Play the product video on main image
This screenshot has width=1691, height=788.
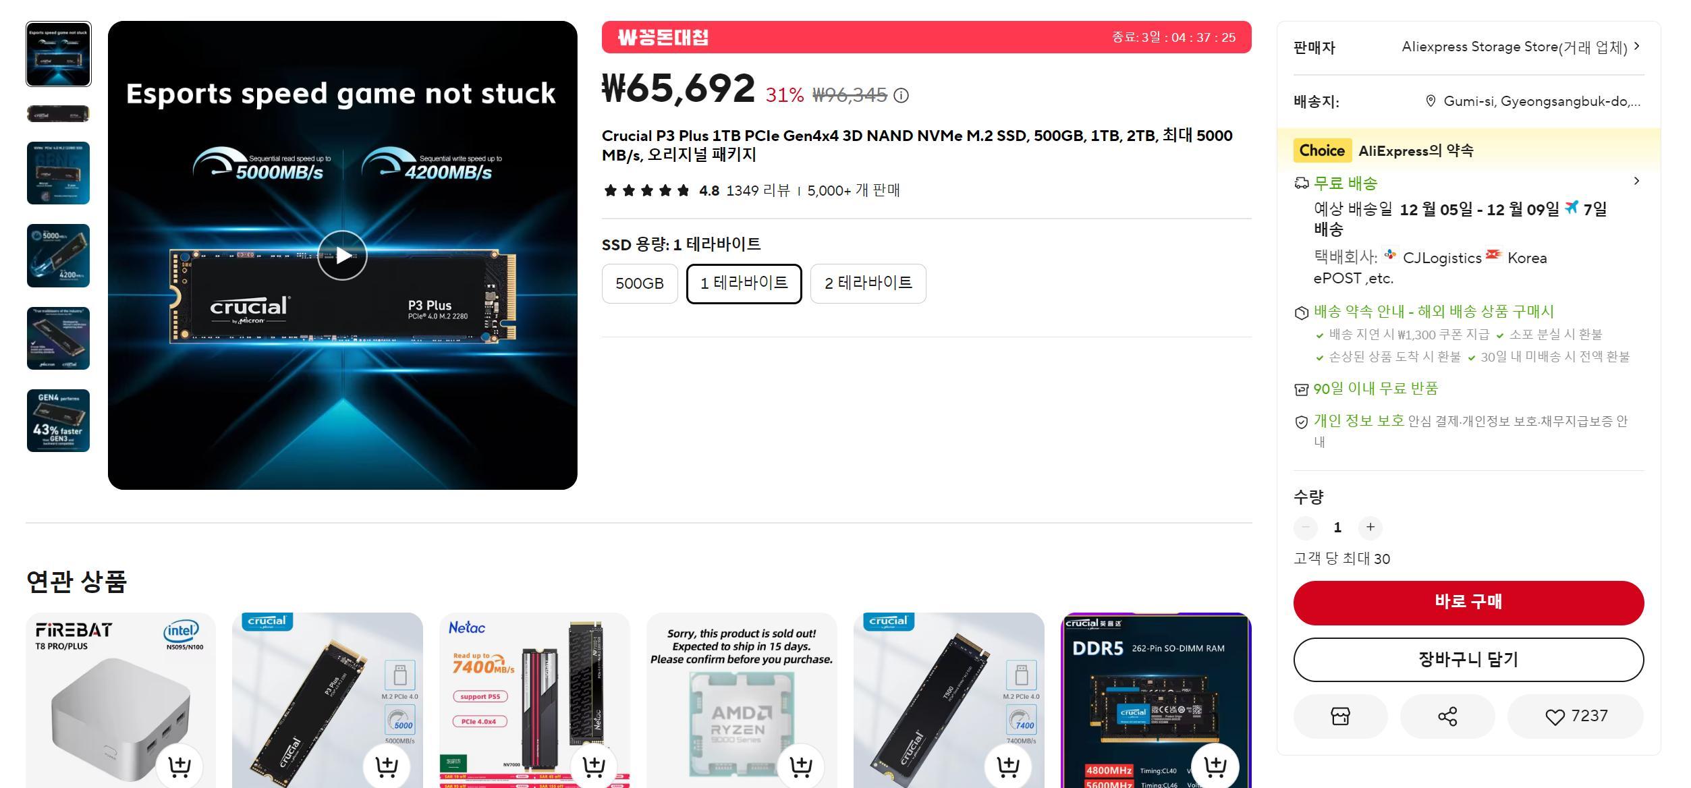[x=342, y=255]
